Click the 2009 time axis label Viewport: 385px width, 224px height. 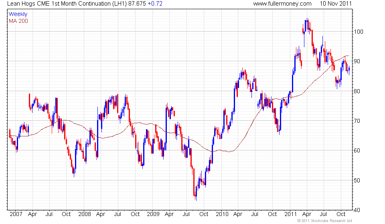tap(153, 214)
